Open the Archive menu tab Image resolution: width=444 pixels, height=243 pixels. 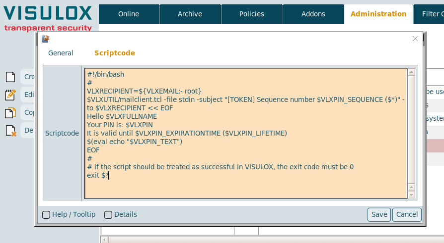tap(190, 14)
